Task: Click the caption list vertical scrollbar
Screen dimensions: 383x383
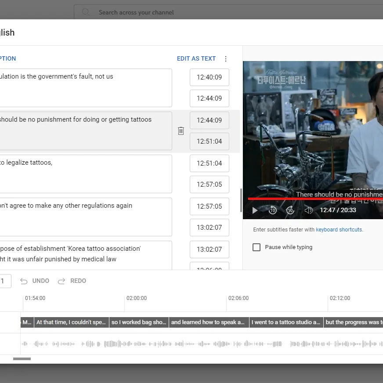Action: click(x=240, y=200)
